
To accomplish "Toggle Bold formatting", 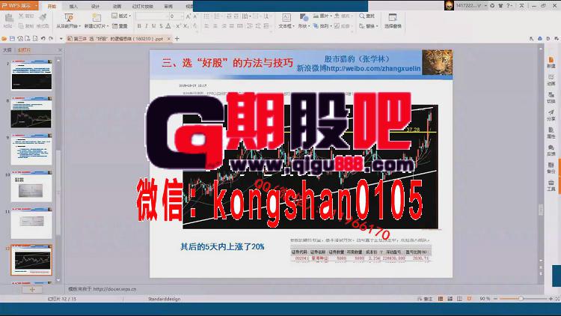I will [x=139, y=26].
